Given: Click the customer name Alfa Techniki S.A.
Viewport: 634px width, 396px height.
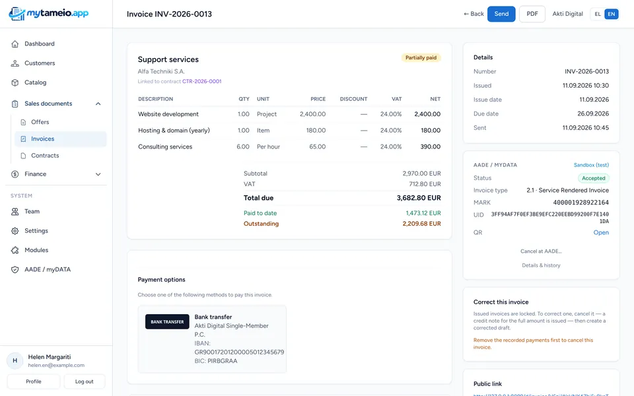Looking at the screenshot, I should (161, 71).
